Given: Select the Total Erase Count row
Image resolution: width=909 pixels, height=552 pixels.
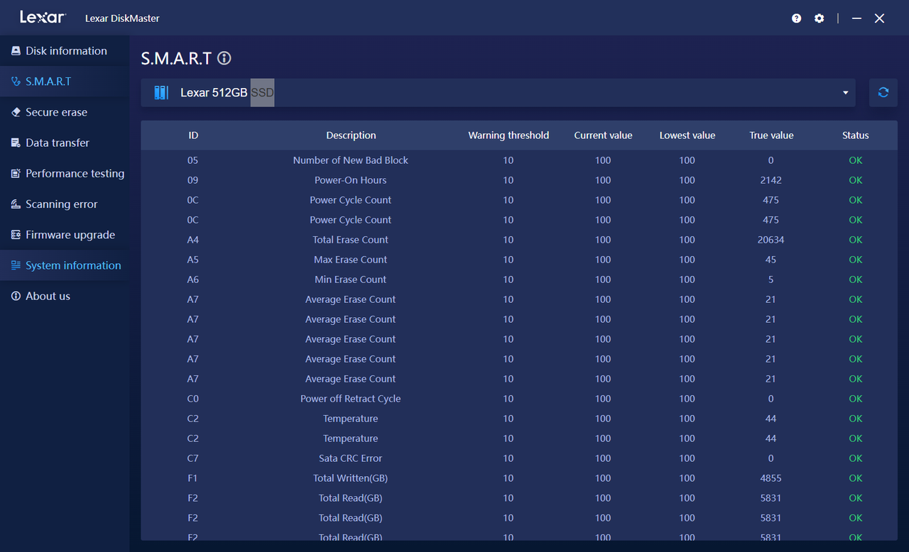Looking at the screenshot, I should coord(519,240).
